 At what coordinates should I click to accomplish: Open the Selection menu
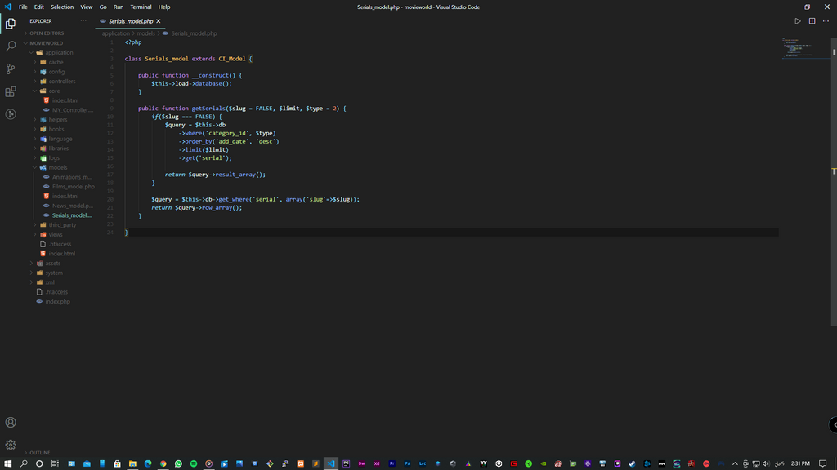click(x=62, y=7)
